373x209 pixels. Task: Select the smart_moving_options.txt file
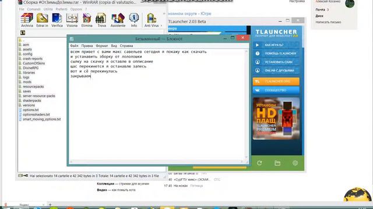[41, 119]
